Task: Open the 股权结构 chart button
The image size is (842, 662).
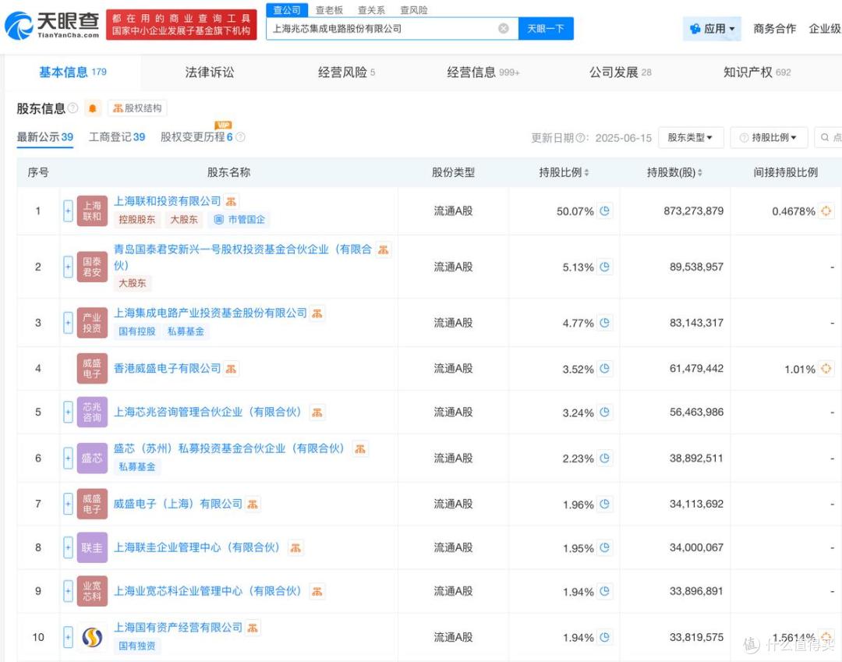Action: (137, 108)
